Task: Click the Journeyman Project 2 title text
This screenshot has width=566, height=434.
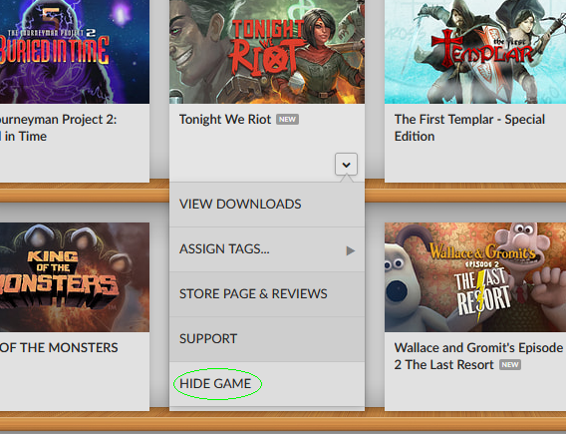Action: (58, 128)
